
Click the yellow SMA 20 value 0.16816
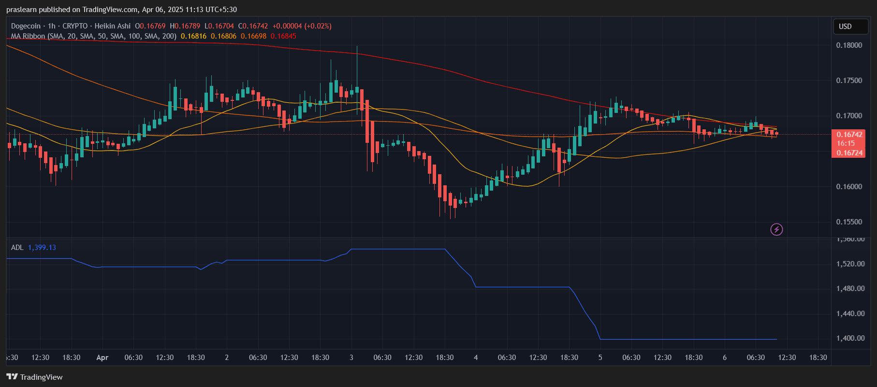193,36
